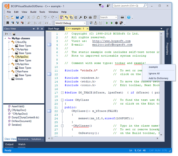Collapse the class CMyClass outline box
Viewport: 178px width, 156px height.
[x=62, y=100]
